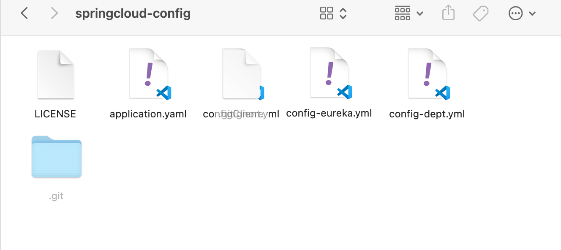Click the config-eureka.yml file name label

(x=329, y=113)
